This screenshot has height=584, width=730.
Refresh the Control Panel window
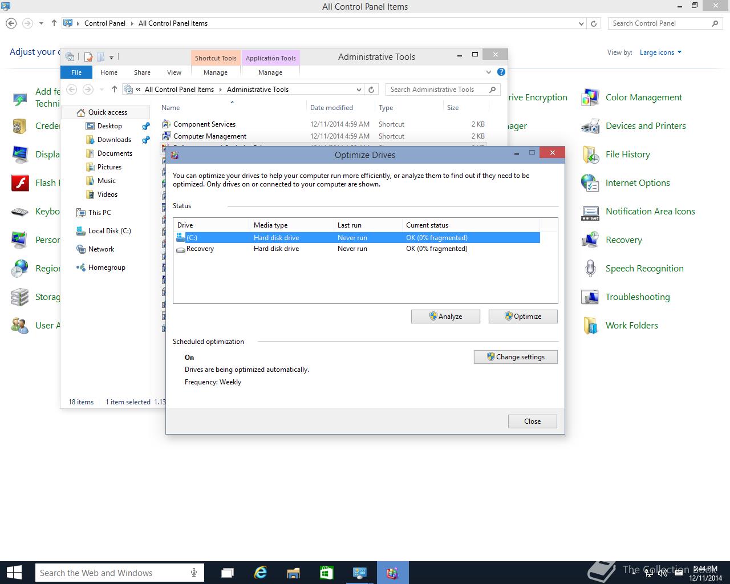pyautogui.click(x=594, y=23)
